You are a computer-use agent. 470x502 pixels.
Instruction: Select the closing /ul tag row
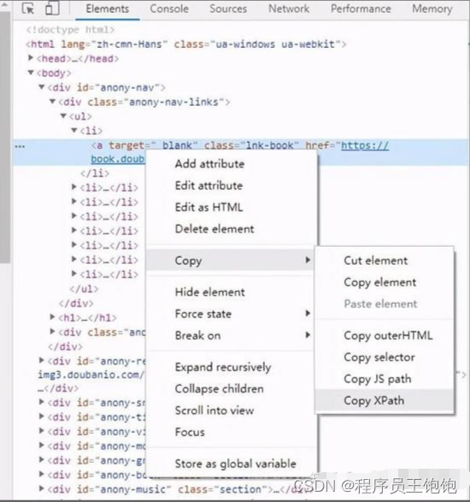click(84, 289)
